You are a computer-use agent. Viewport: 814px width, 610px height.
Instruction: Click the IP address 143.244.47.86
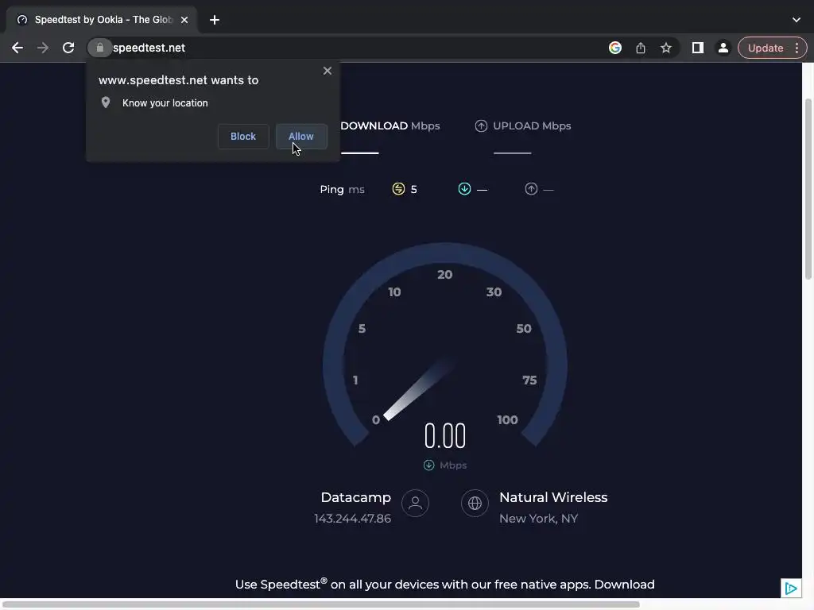pos(352,519)
